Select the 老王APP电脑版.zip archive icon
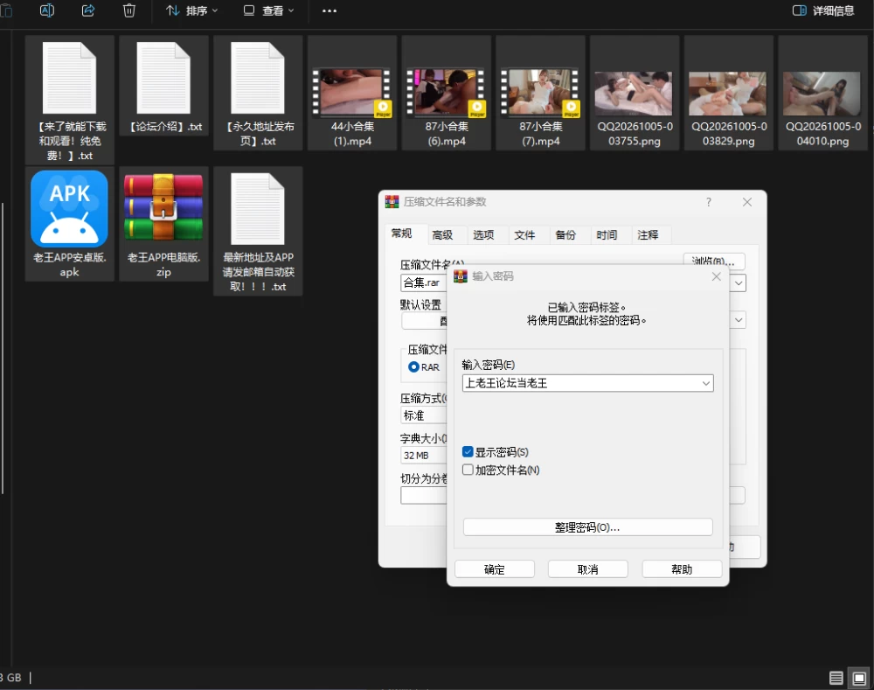874x690 pixels. [x=163, y=206]
